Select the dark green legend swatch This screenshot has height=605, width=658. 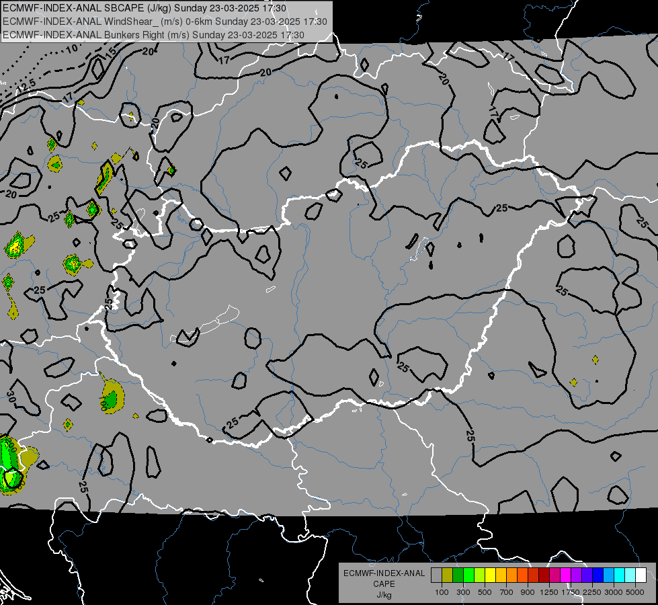click(458, 575)
